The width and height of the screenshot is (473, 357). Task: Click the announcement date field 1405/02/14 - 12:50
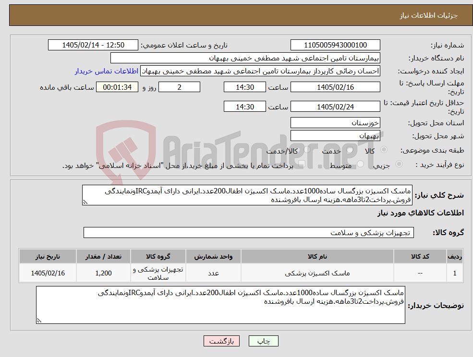point(93,45)
